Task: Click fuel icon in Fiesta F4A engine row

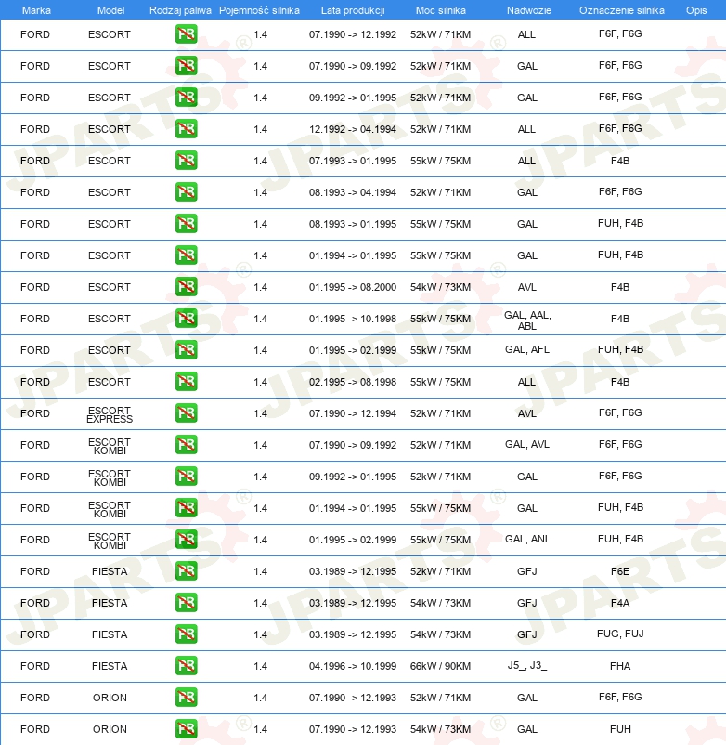Action: [x=186, y=603]
